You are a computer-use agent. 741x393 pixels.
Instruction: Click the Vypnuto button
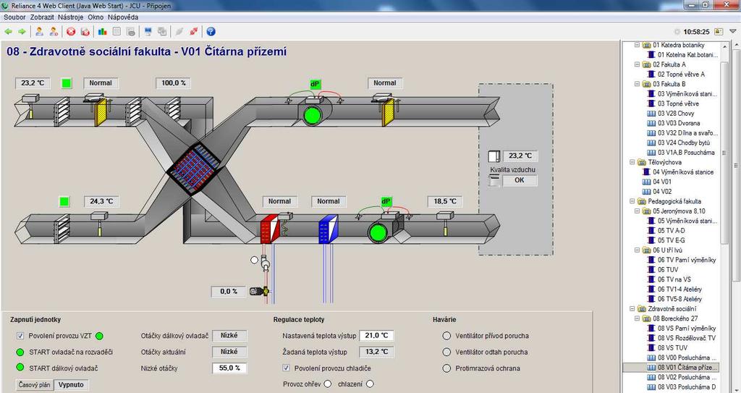[71, 384]
